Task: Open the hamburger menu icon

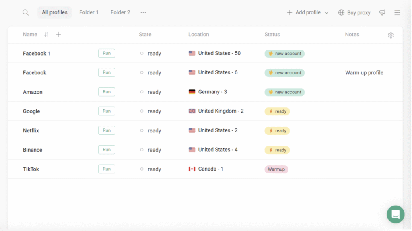Action: [397, 12]
